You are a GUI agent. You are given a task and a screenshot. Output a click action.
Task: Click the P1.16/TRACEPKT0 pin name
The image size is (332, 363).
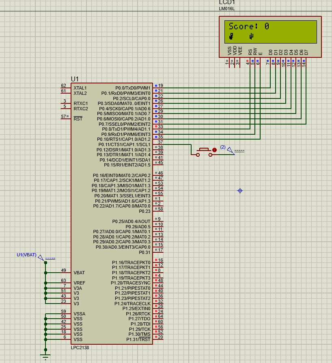131,262
